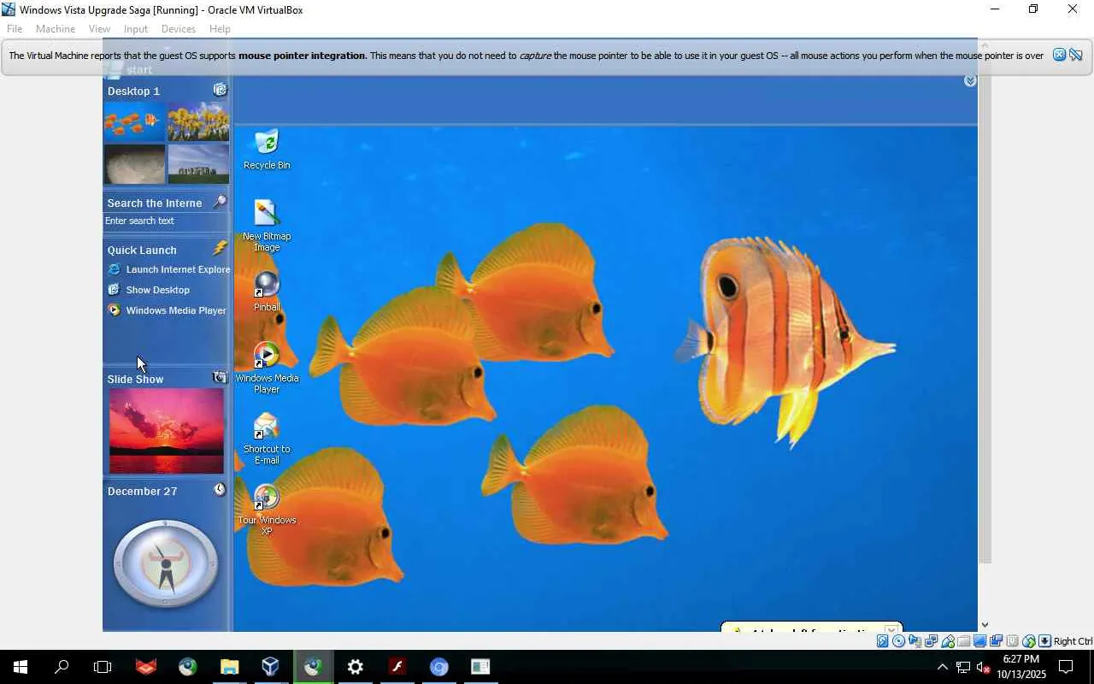This screenshot has height=684, width=1094.
Task: Click the start button in the guest
Action: 128,69
